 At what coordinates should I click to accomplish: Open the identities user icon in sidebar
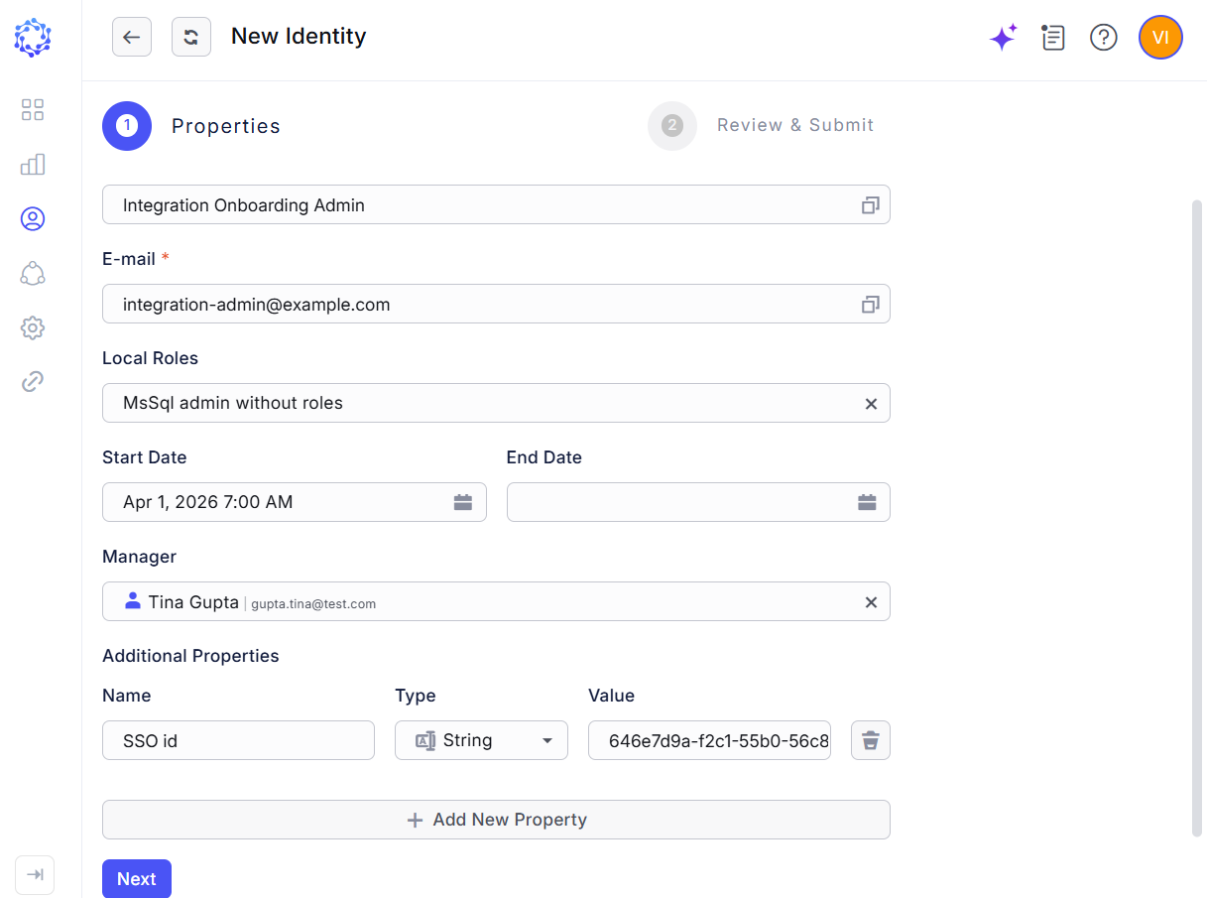[33, 219]
